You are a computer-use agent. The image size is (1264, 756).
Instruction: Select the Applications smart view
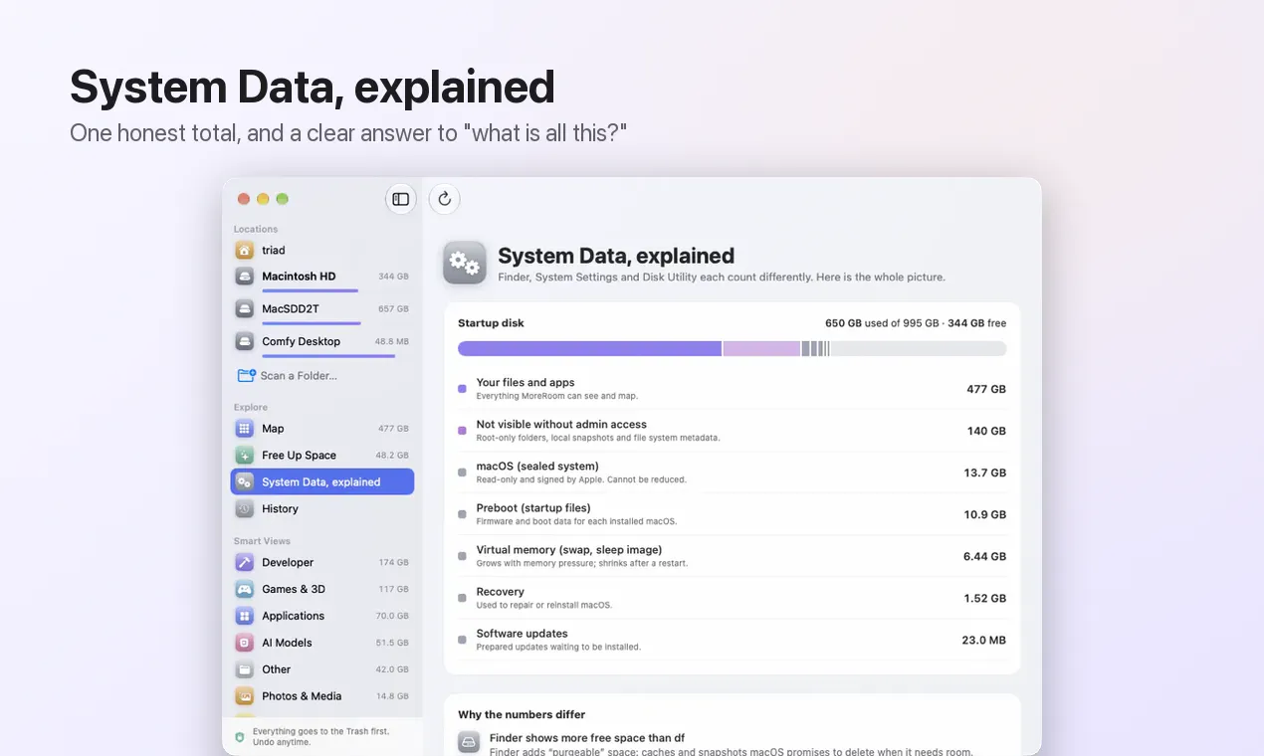pyautogui.click(x=322, y=617)
